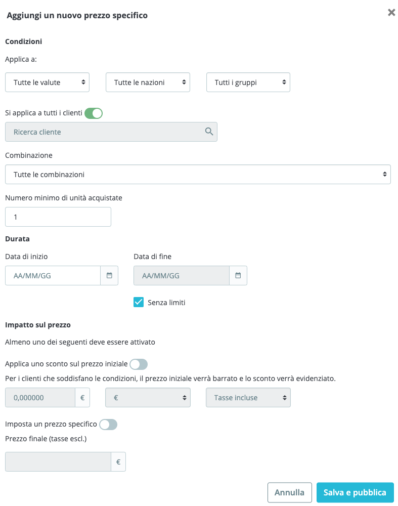Close the dialog with the X icon
Image resolution: width=398 pixels, height=506 pixels.
tap(391, 13)
